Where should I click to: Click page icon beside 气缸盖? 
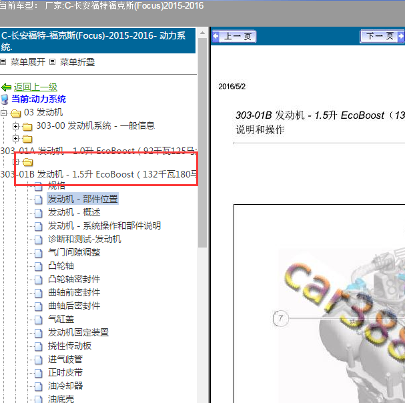[39, 320]
